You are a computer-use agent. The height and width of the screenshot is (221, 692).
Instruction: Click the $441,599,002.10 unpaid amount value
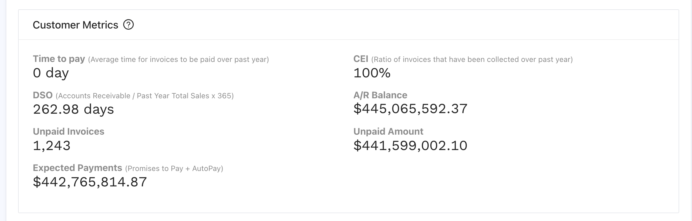tap(410, 145)
